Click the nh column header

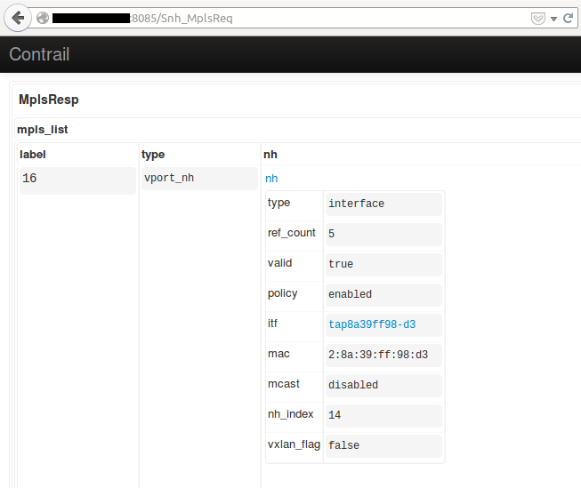click(x=270, y=155)
